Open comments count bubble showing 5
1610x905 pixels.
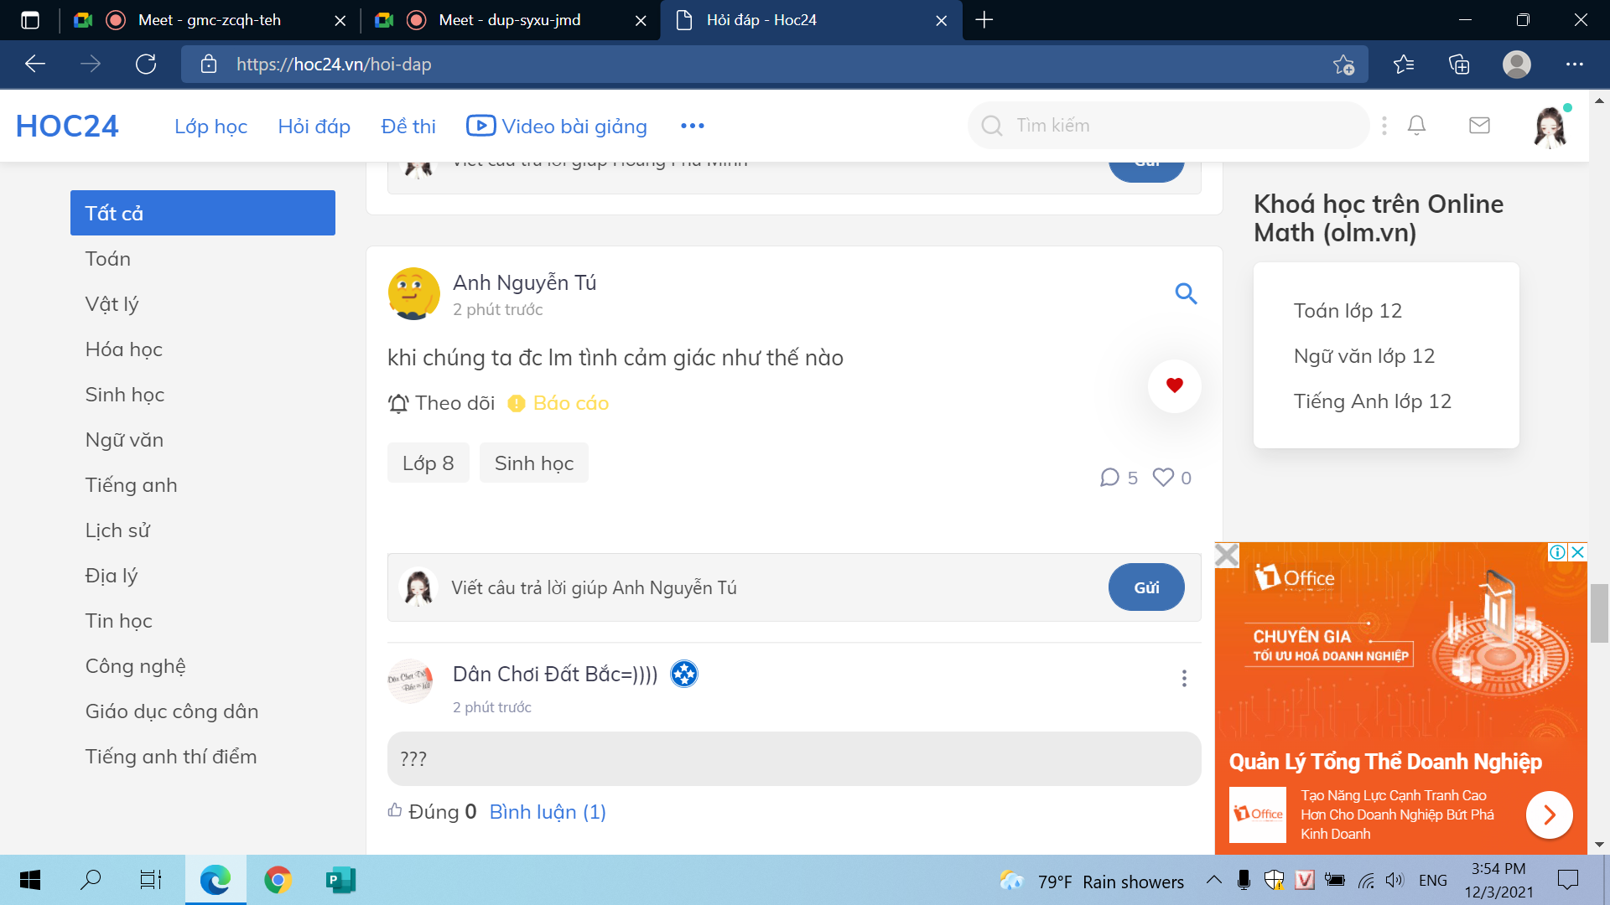1119,478
